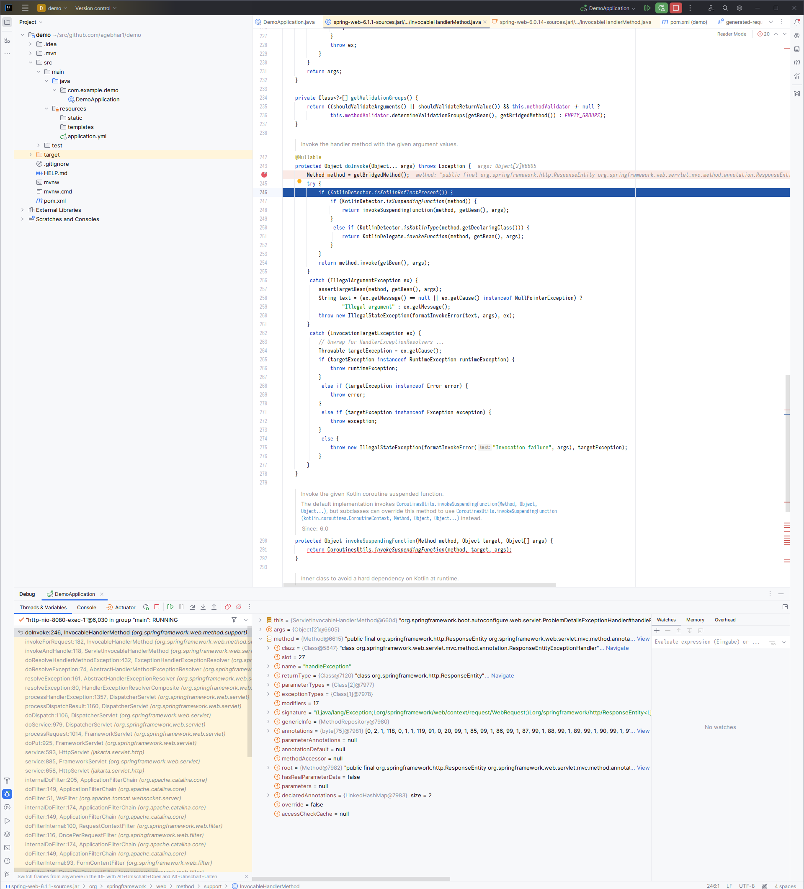Open Search Everywhere magnifier
Screen dimensions: 804x889
point(725,8)
